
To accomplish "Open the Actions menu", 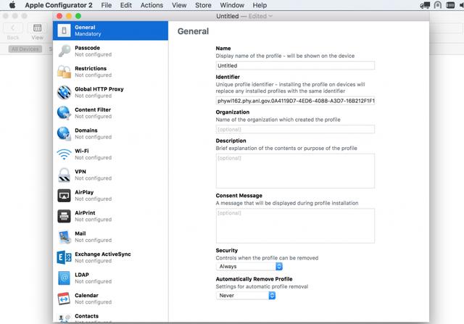I will coord(152,5).
